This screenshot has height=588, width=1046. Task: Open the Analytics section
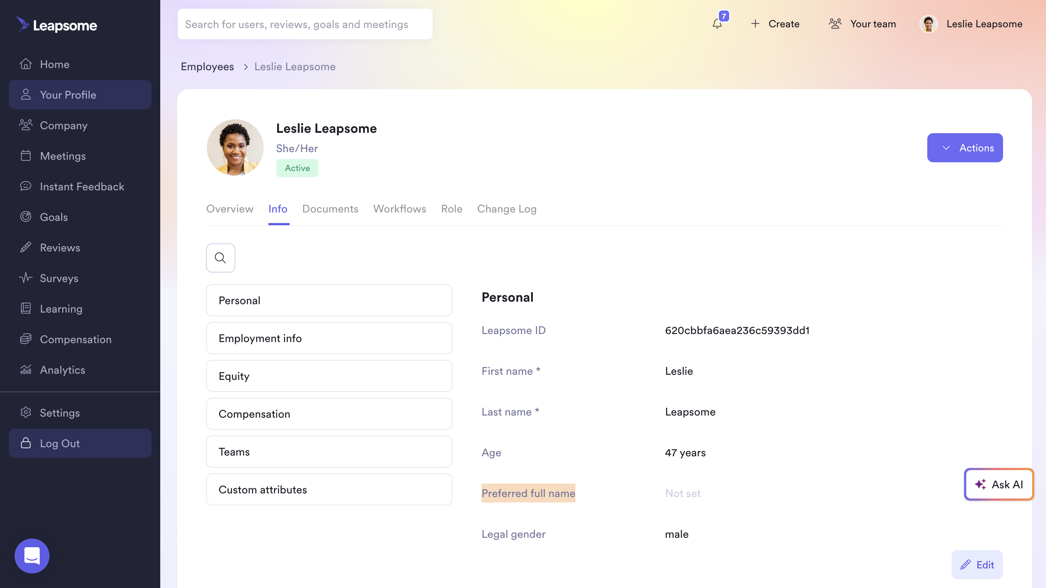tap(80, 370)
